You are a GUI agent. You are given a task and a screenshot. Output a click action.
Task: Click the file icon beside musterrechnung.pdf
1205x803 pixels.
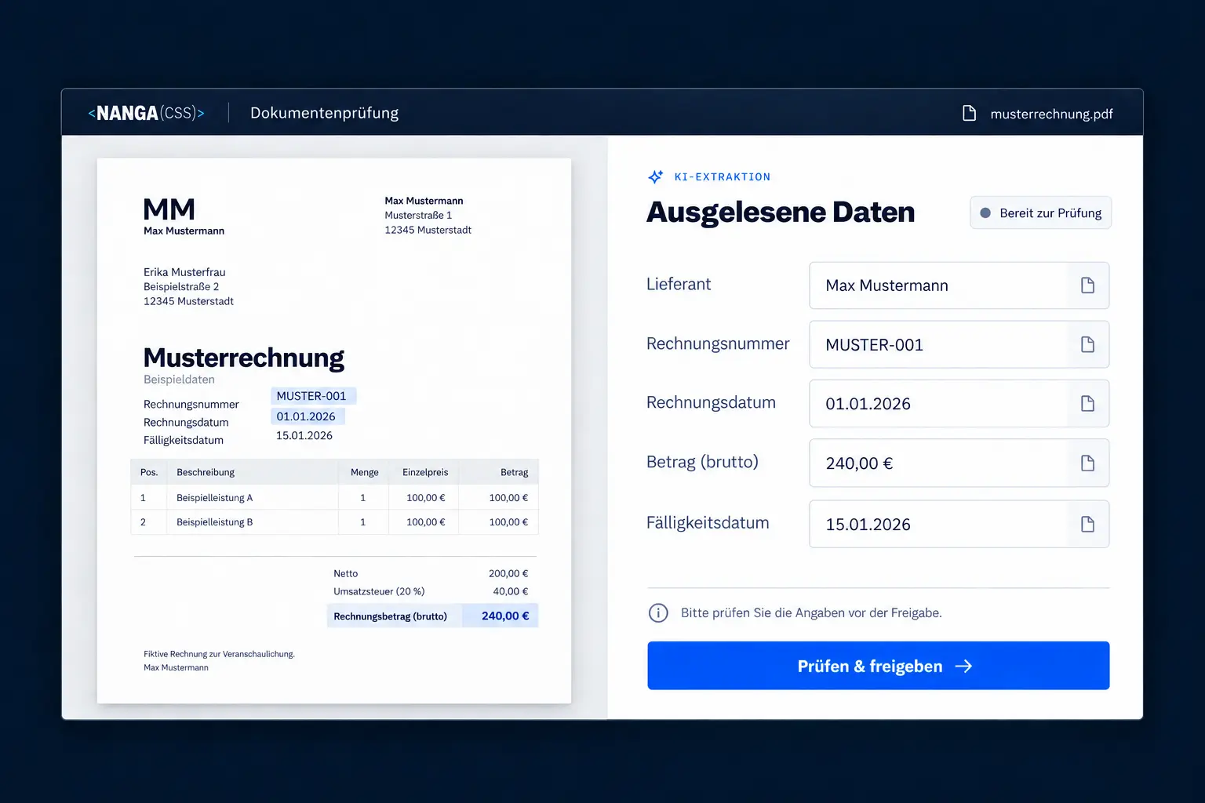pyautogui.click(x=970, y=114)
